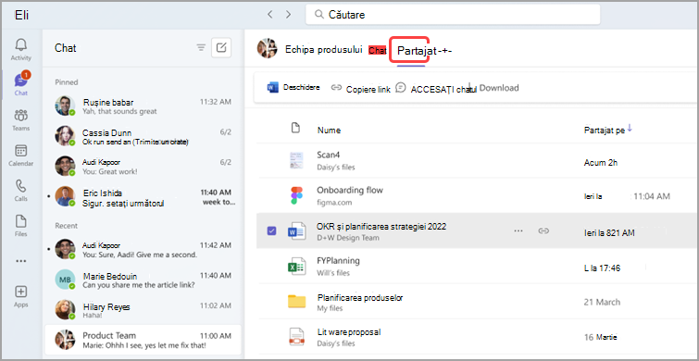699x361 pixels.
Task: Open the Teams sidebar icon
Action: 21,116
